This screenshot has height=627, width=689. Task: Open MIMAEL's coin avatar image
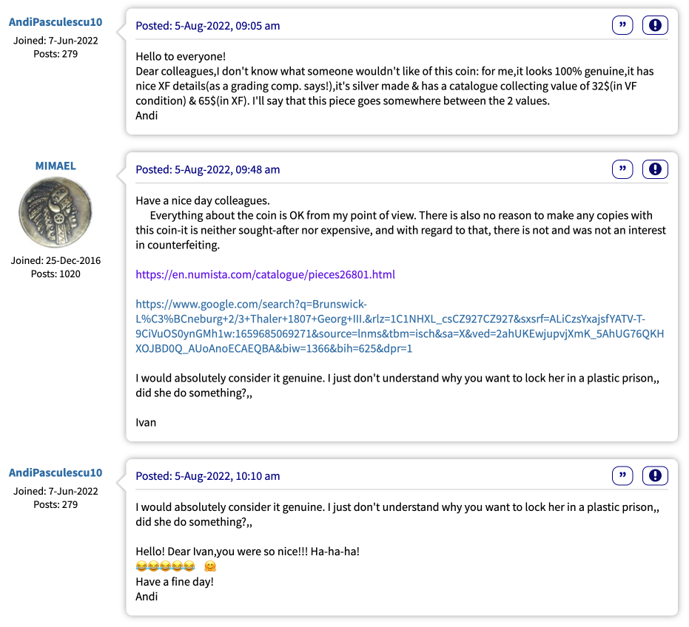pos(56,212)
